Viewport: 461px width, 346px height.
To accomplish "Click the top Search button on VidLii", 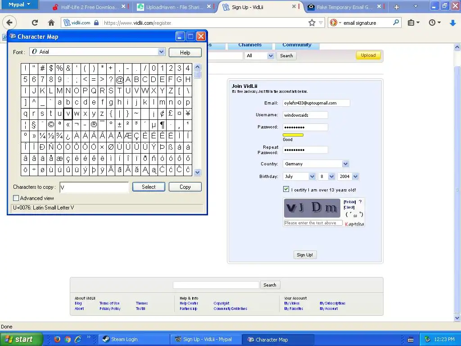I will pos(286,55).
